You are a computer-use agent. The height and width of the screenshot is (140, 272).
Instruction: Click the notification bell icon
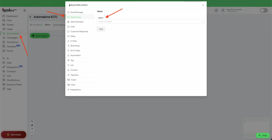[x=216, y=10]
